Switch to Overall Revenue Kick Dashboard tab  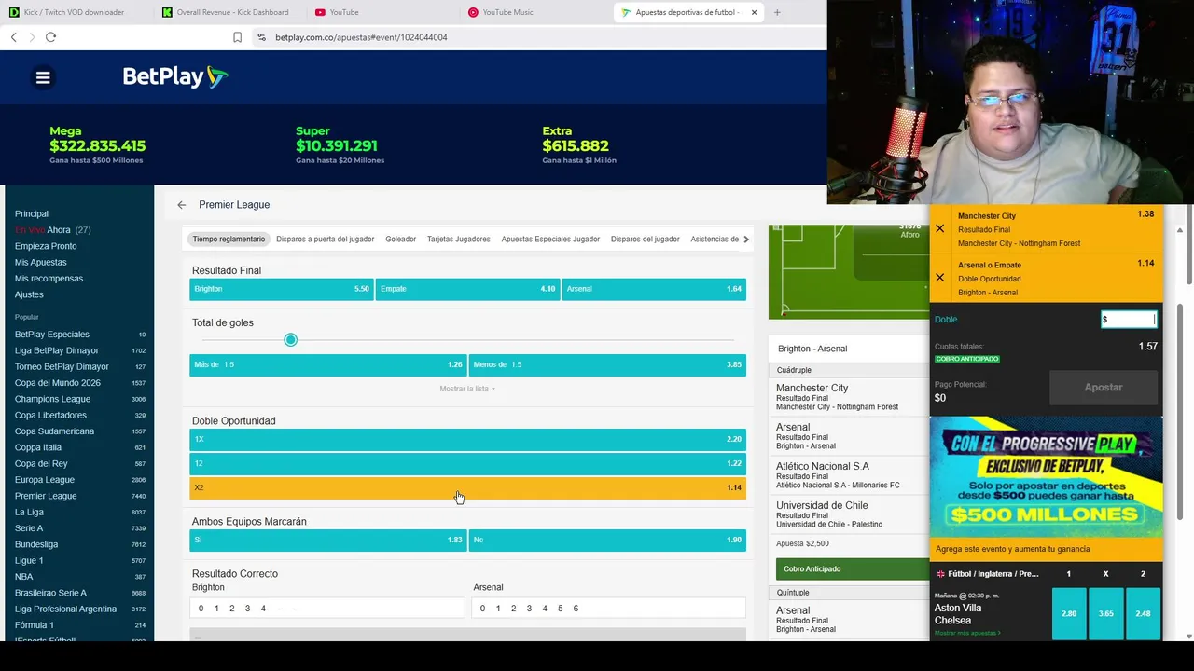click(226, 12)
